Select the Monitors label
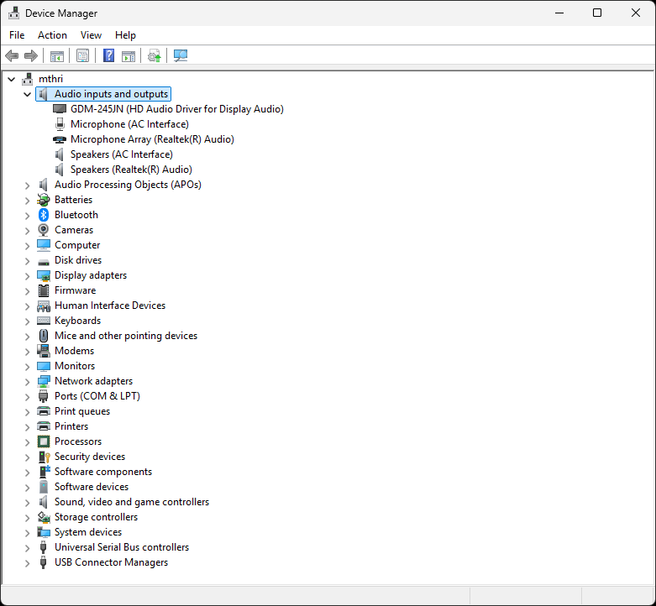 coord(75,366)
